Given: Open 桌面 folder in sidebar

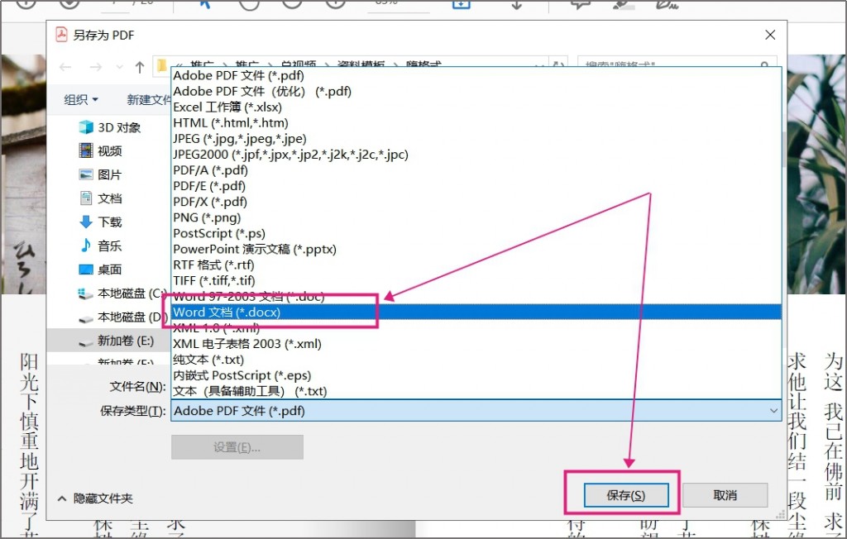Looking at the screenshot, I should [x=100, y=269].
